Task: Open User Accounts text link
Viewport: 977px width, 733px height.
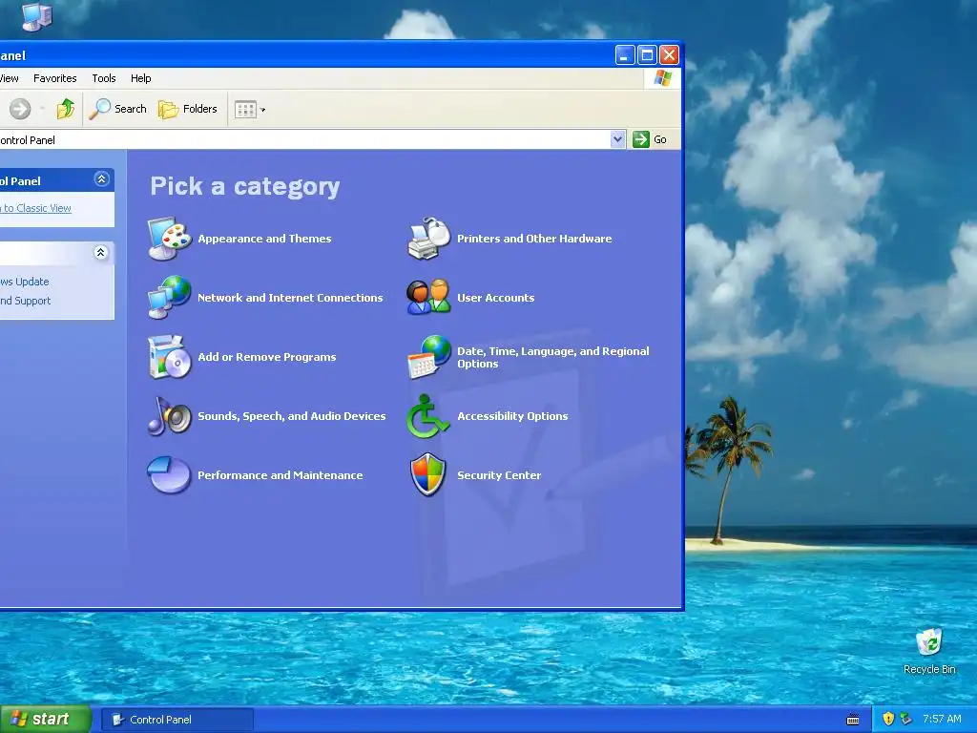Action: point(496,298)
